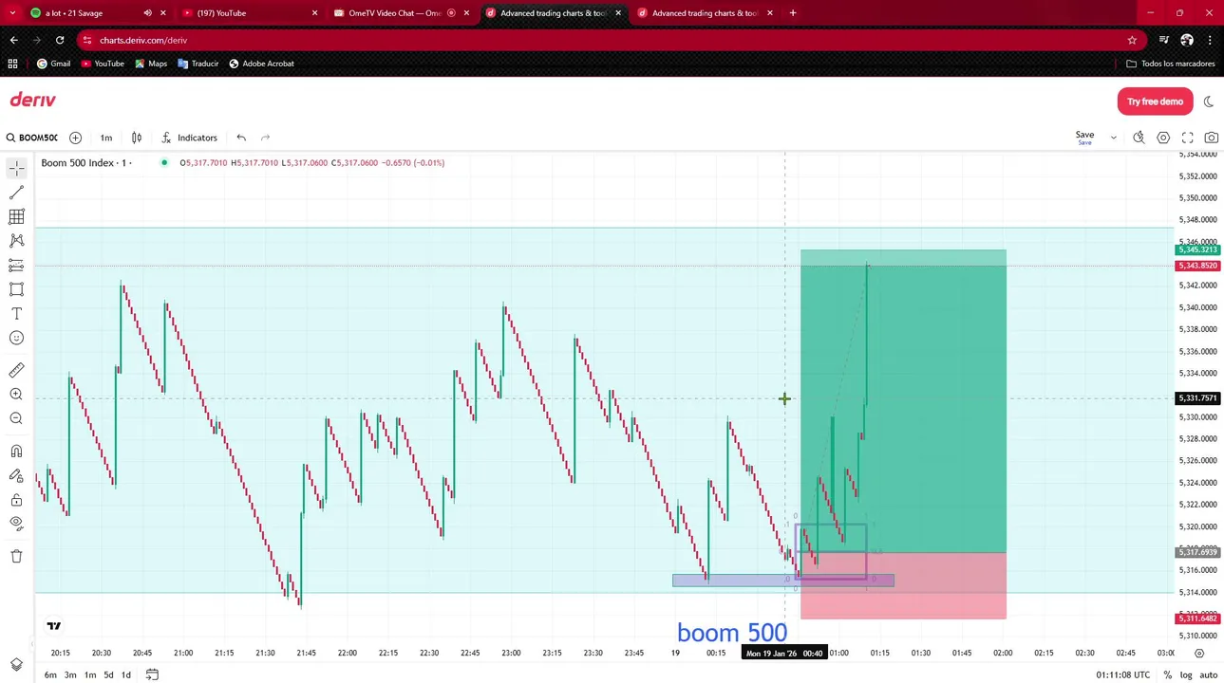The height and width of the screenshot is (683, 1224).
Task: Select the 1d date range
Action: (126, 674)
